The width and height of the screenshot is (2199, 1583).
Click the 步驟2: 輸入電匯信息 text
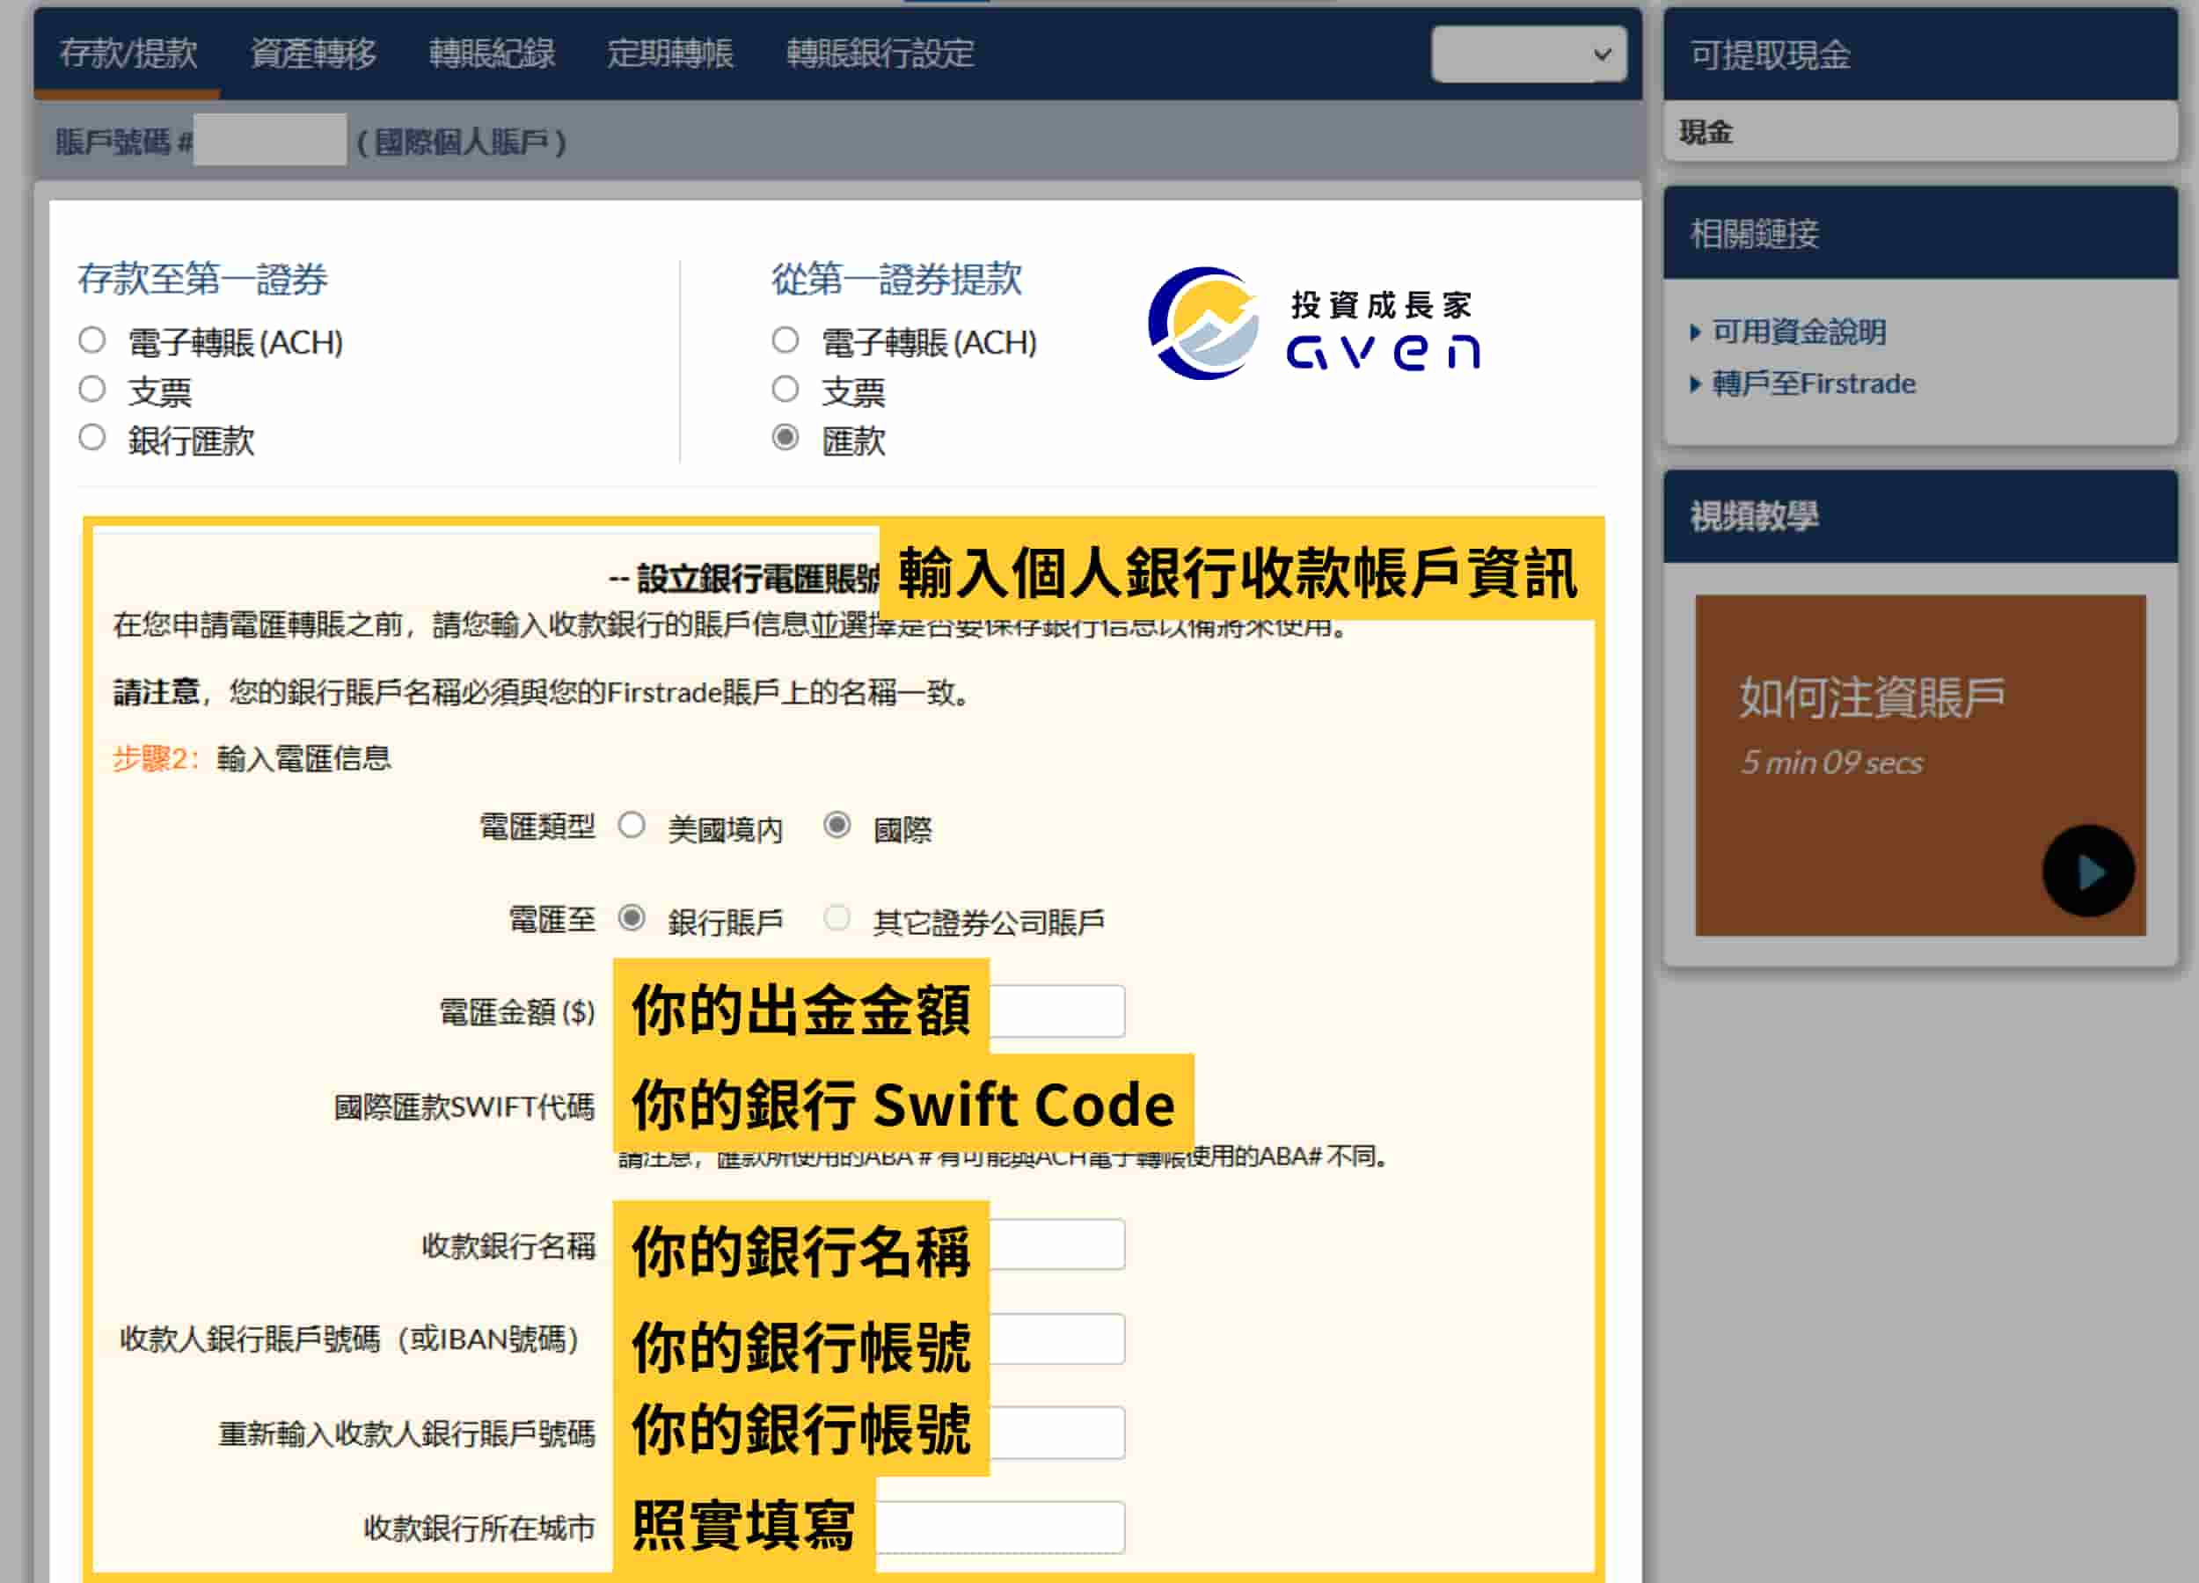(x=252, y=758)
